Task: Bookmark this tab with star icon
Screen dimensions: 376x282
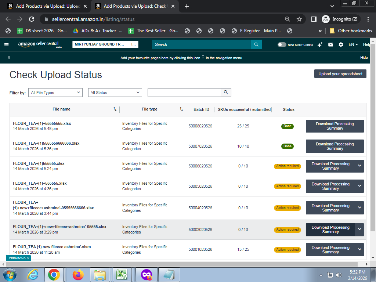Action: pos(299,19)
